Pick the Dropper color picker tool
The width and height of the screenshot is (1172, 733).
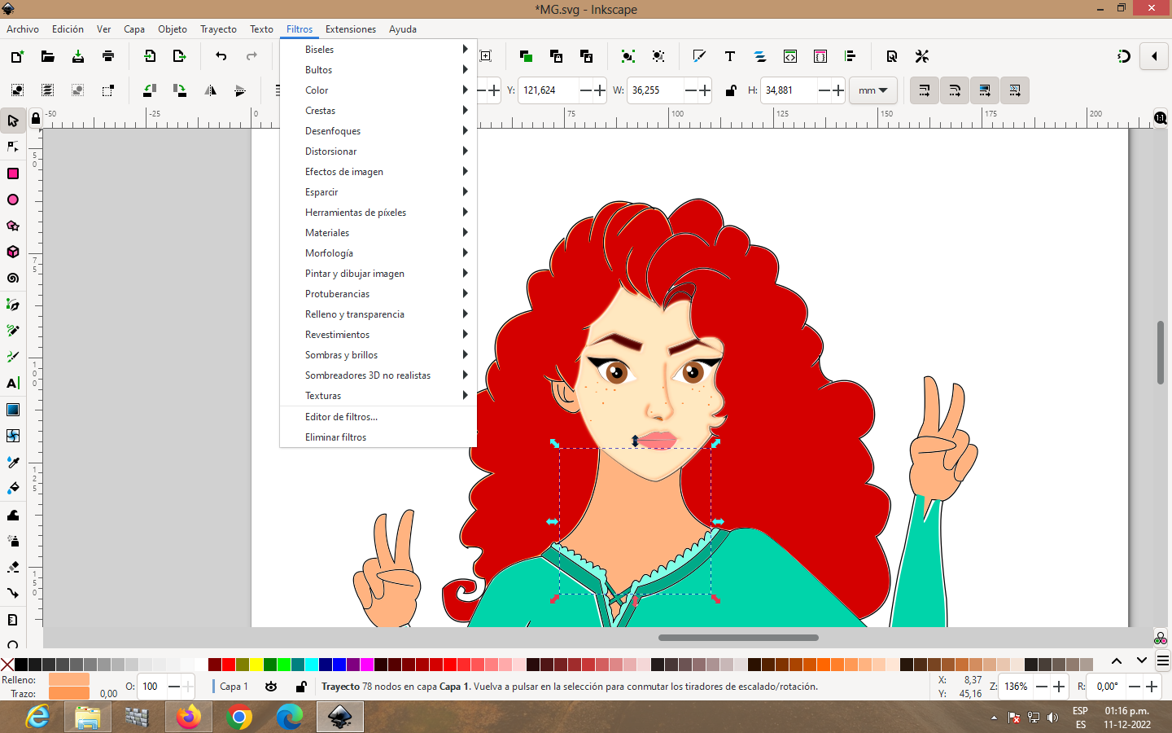coord(13,462)
